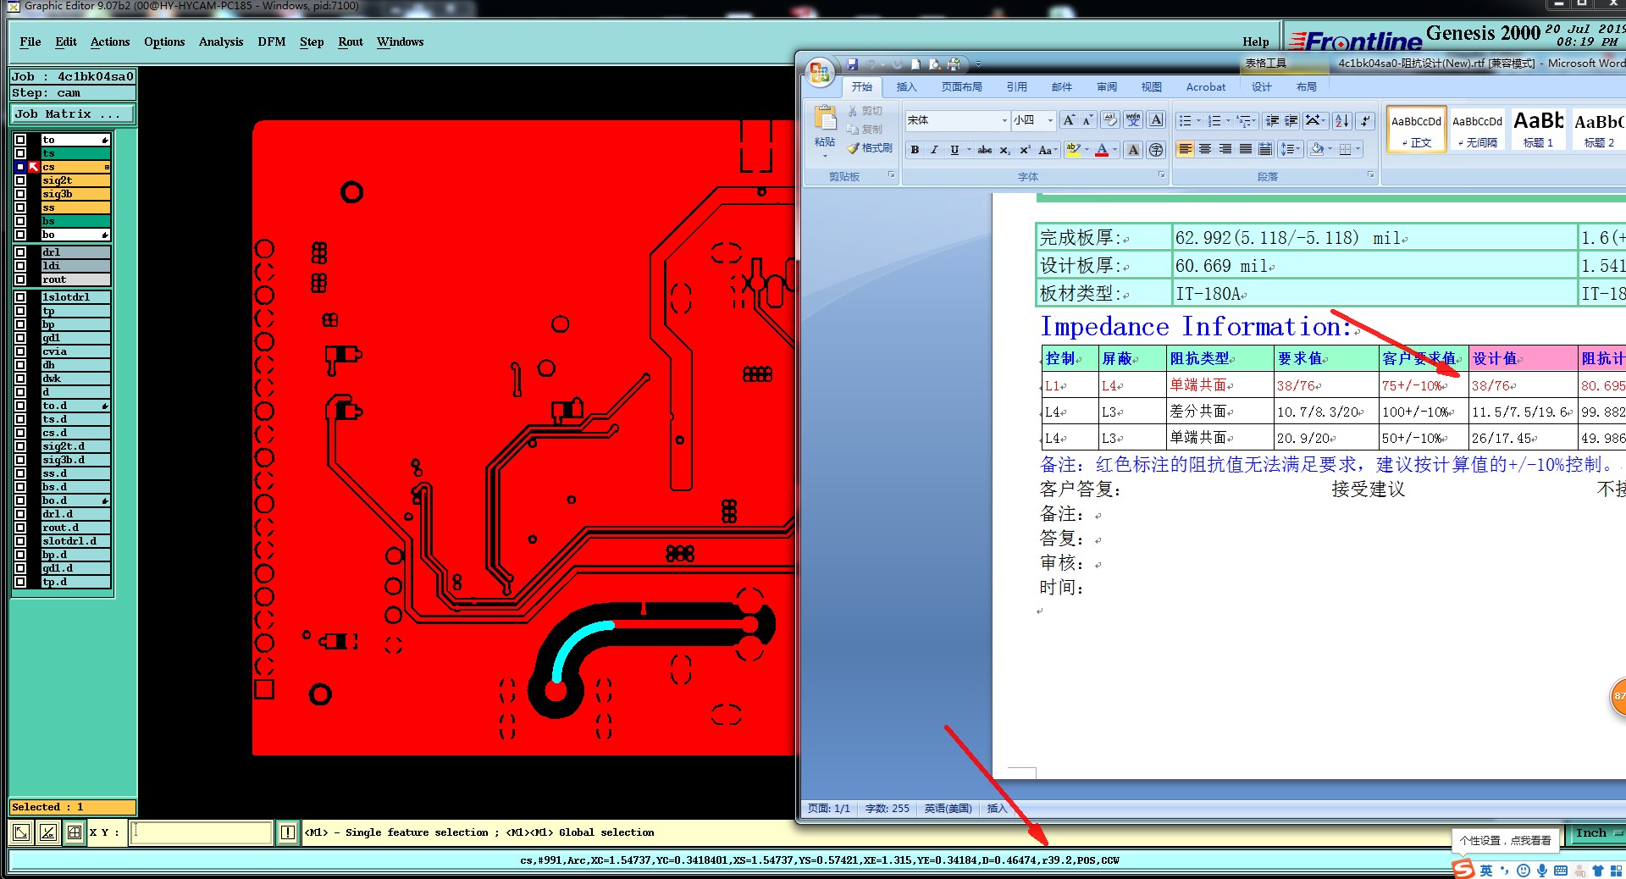The width and height of the screenshot is (1626, 879).
Task: Toggle visibility checkbox of layer 'drl'
Action: click(20, 252)
